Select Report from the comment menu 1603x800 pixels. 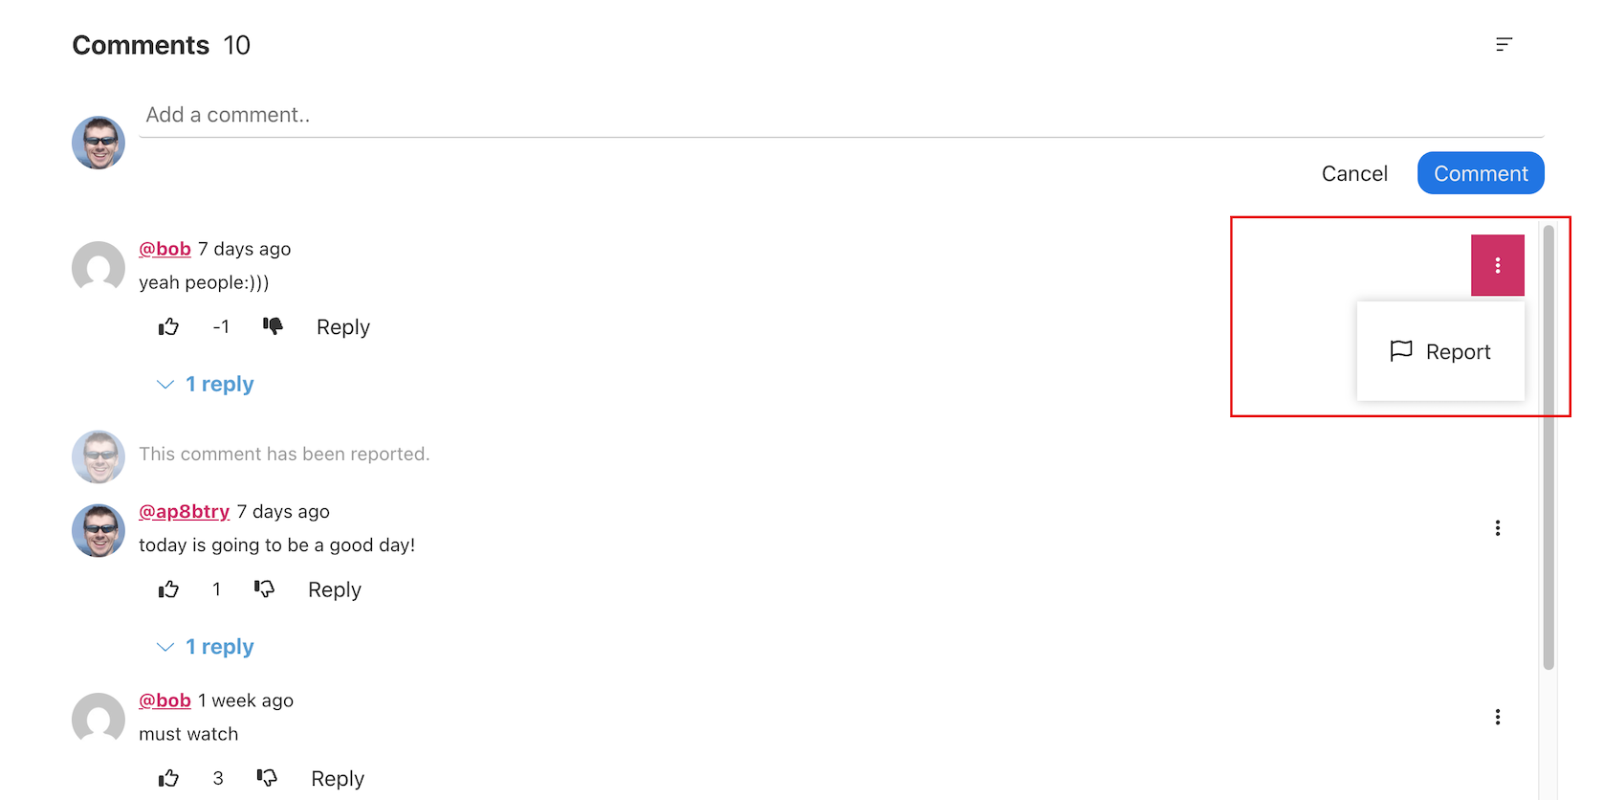click(x=1440, y=352)
